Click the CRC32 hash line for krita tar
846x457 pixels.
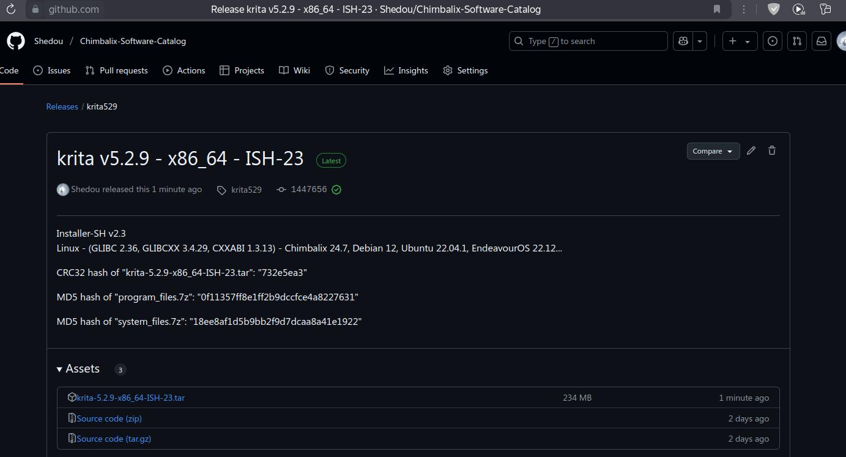point(182,272)
